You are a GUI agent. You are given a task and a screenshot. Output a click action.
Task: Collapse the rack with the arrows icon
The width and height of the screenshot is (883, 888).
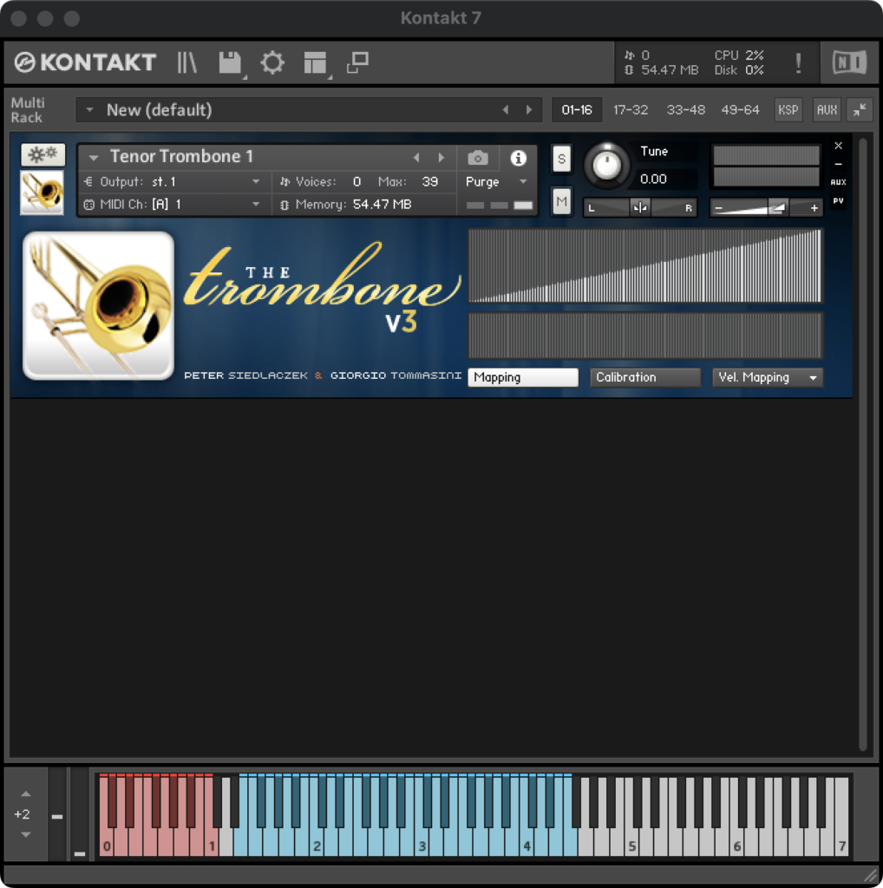860,110
